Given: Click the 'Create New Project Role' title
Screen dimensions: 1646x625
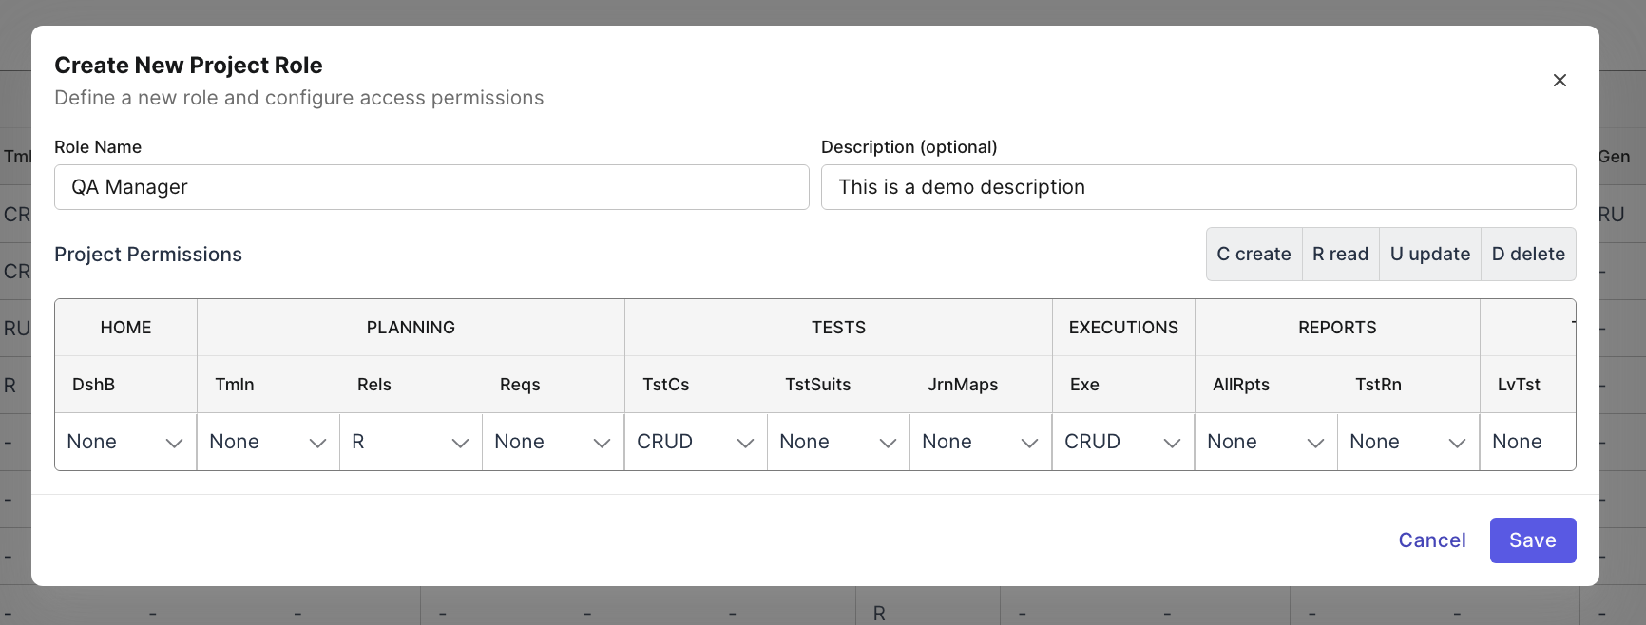Looking at the screenshot, I should [188, 66].
